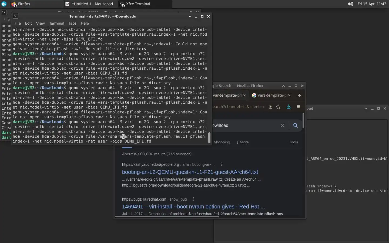The width and height of the screenshot is (389, 243).
Task: Open options menu for kashyapc.fedorapeople.org result
Action: 221,164
